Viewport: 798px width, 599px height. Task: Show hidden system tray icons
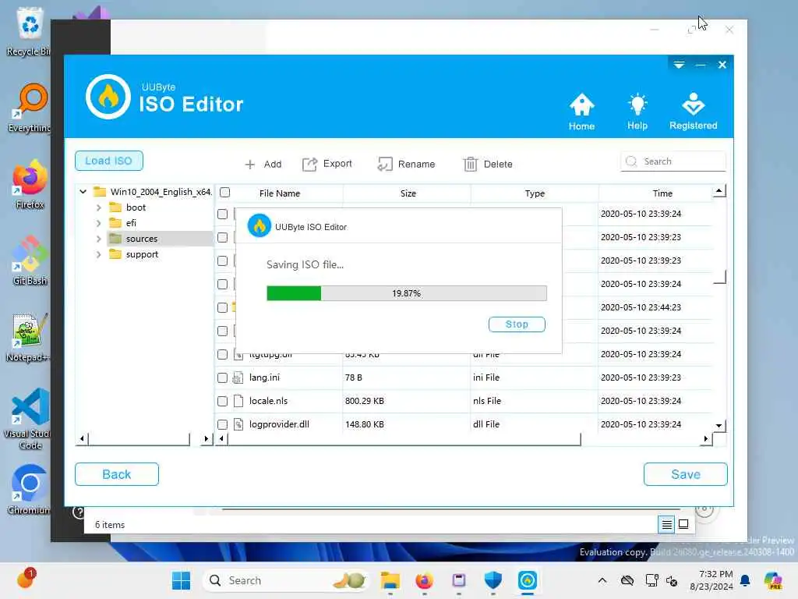[x=602, y=580]
